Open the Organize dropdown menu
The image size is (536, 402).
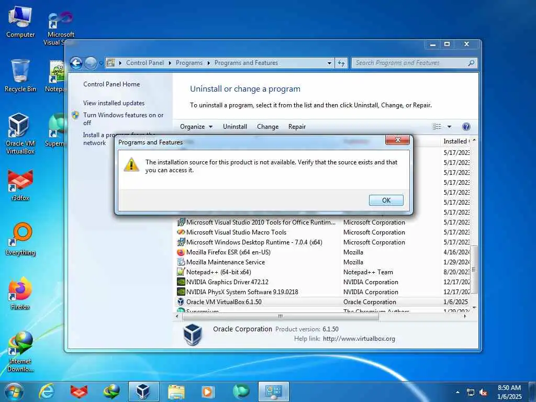(x=196, y=127)
